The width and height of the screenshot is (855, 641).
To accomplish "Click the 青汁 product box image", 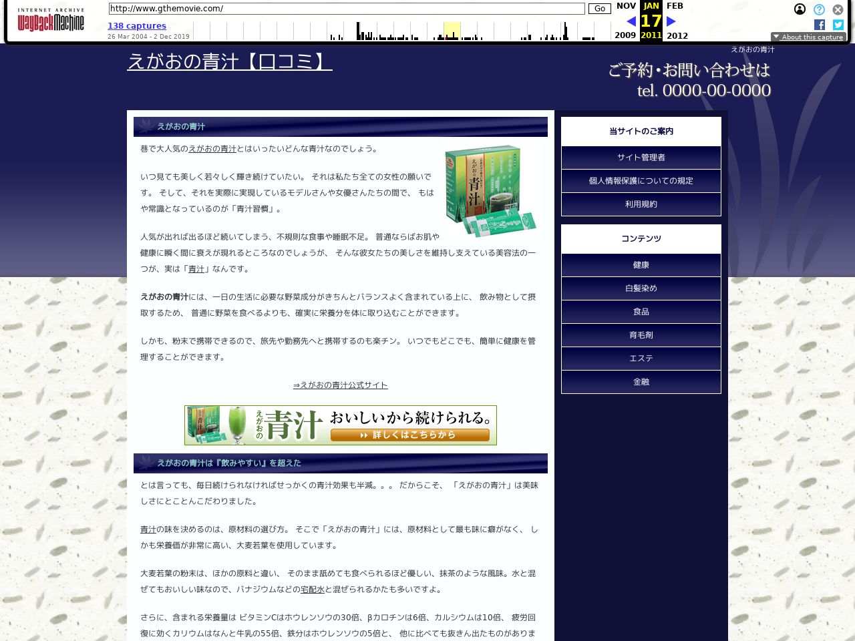I will tap(490, 191).
